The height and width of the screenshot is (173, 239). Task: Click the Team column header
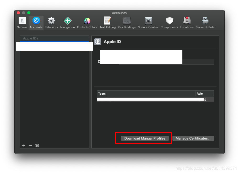click(146, 94)
